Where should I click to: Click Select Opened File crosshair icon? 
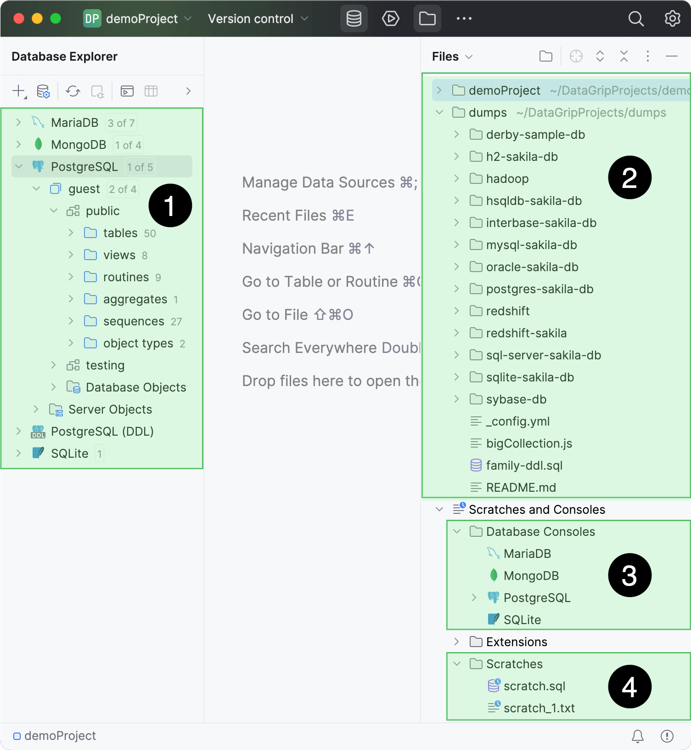pyautogui.click(x=576, y=57)
